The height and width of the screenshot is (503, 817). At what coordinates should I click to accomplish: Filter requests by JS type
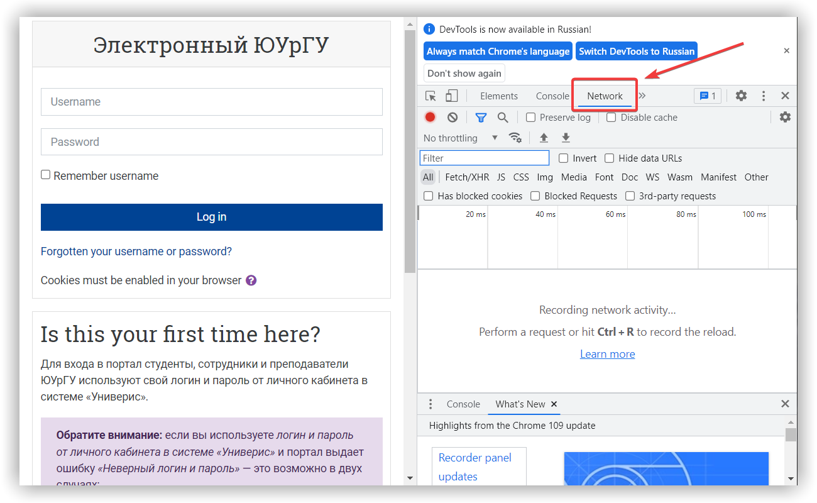[501, 177]
